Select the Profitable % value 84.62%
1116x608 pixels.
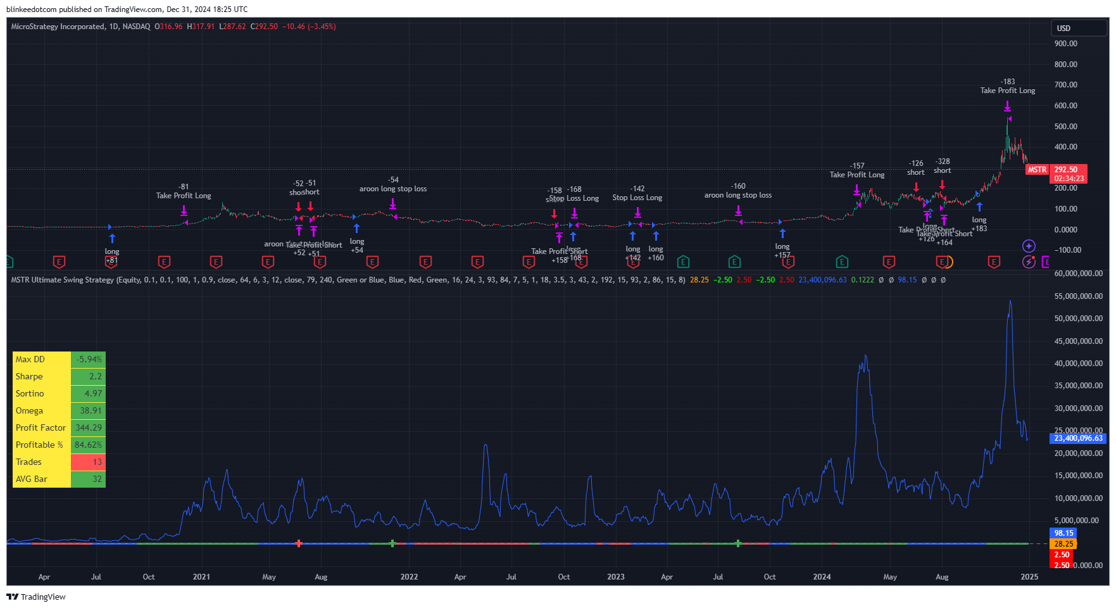click(89, 445)
